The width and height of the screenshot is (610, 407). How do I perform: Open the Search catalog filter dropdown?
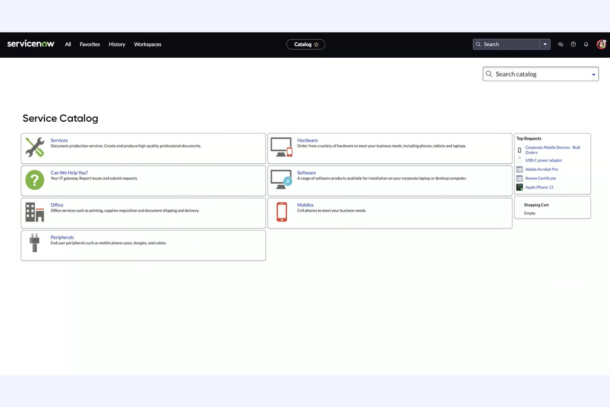[594, 74]
